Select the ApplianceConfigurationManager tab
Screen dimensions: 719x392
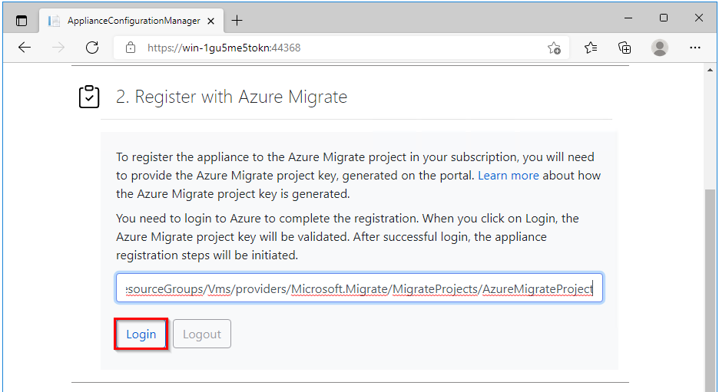pos(131,21)
